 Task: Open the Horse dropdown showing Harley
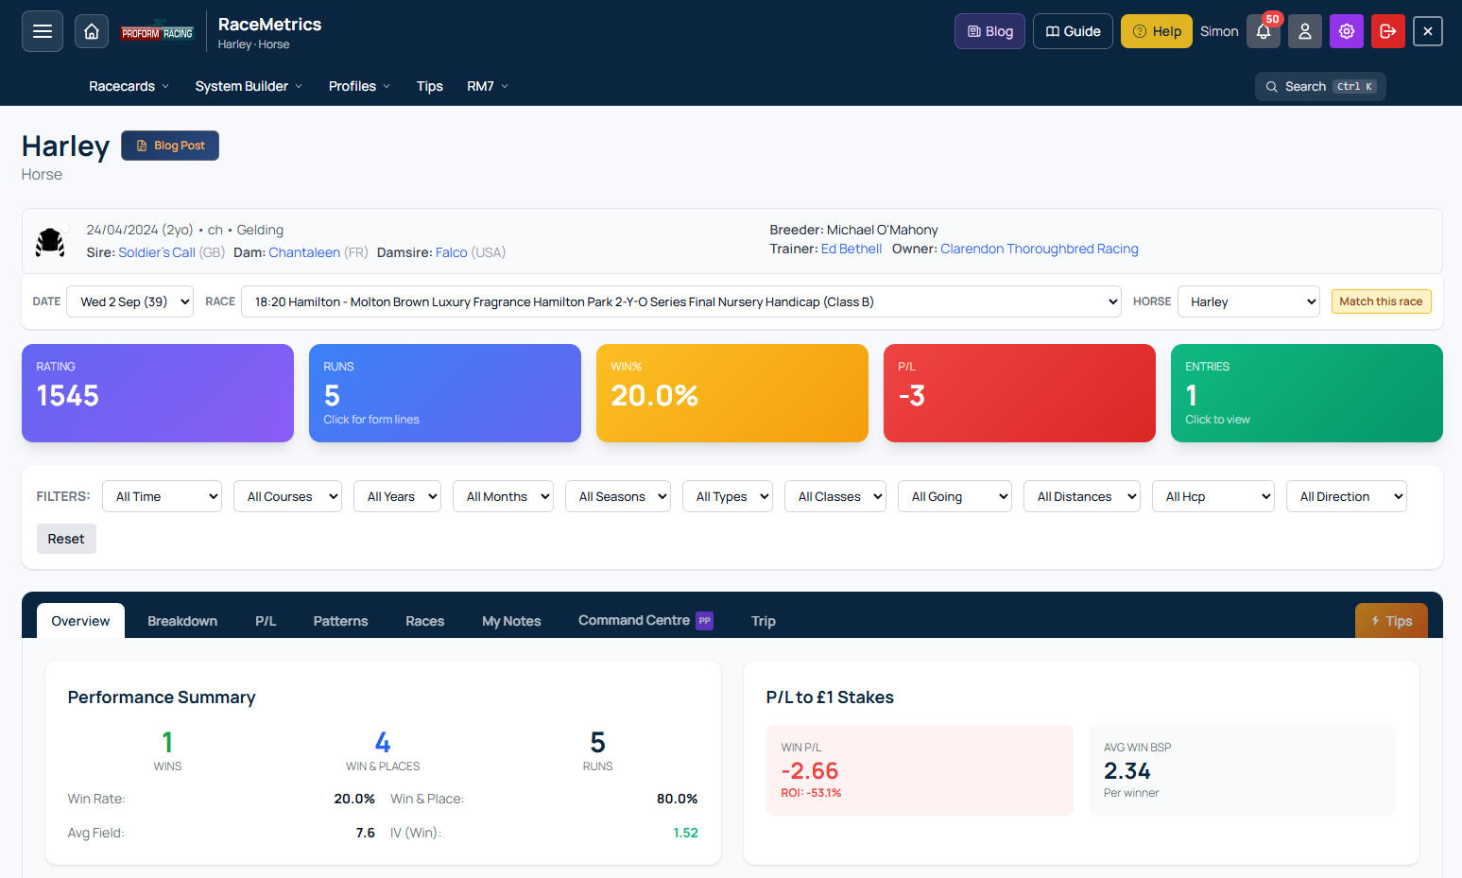1248,301
